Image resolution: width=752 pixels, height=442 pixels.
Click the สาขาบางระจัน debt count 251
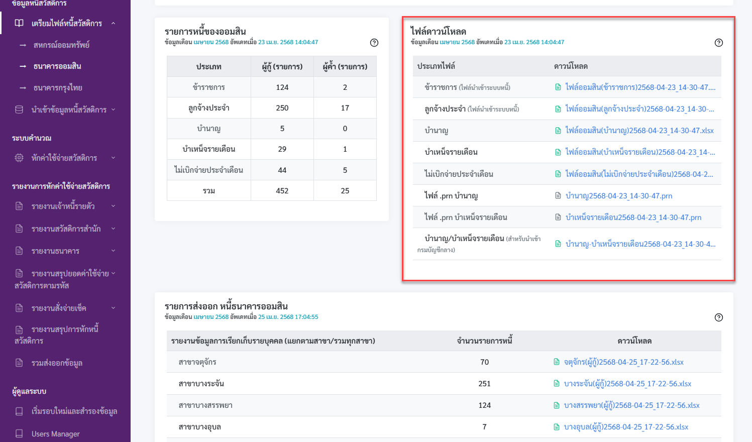click(484, 384)
